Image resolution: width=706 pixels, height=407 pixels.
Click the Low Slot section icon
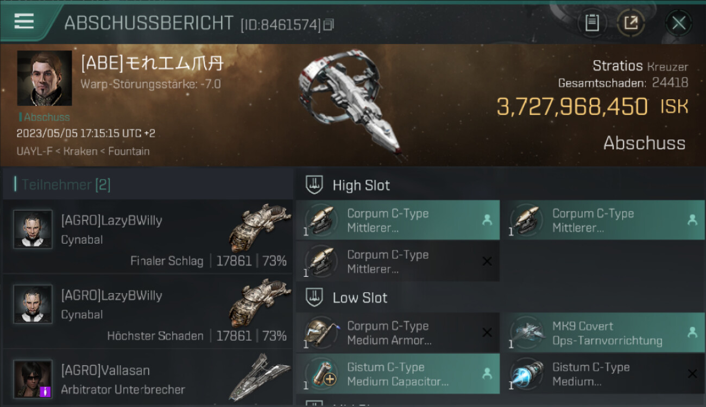pos(314,297)
